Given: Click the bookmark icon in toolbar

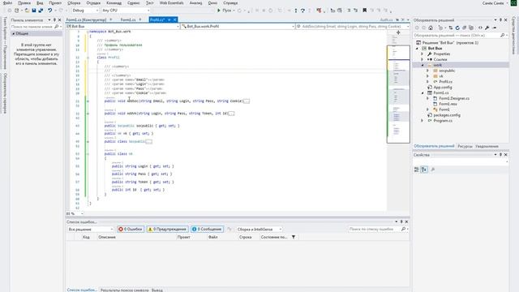Looking at the screenshot, I should tap(364, 11).
